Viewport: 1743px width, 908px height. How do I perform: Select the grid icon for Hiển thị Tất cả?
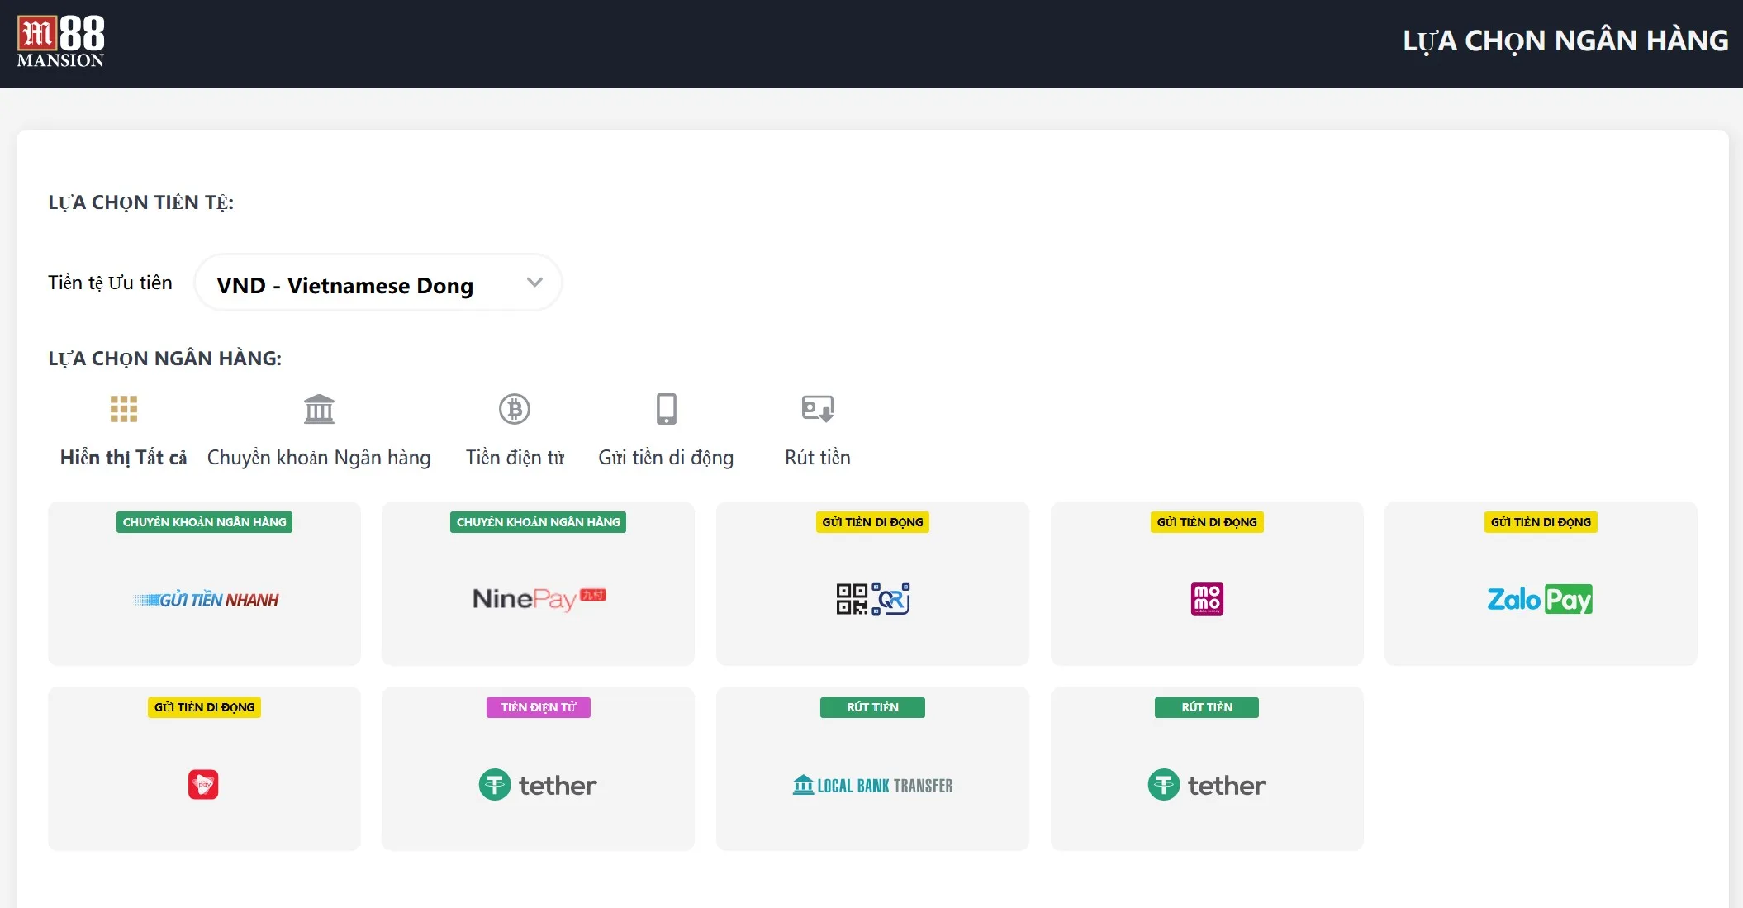[124, 409]
